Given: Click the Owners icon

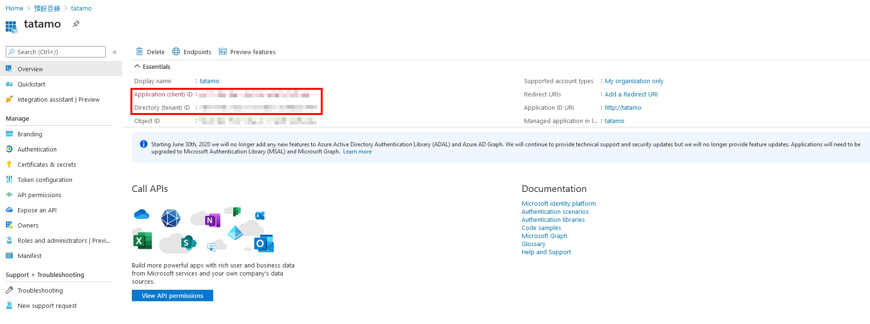Looking at the screenshot, I should point(9,225).
